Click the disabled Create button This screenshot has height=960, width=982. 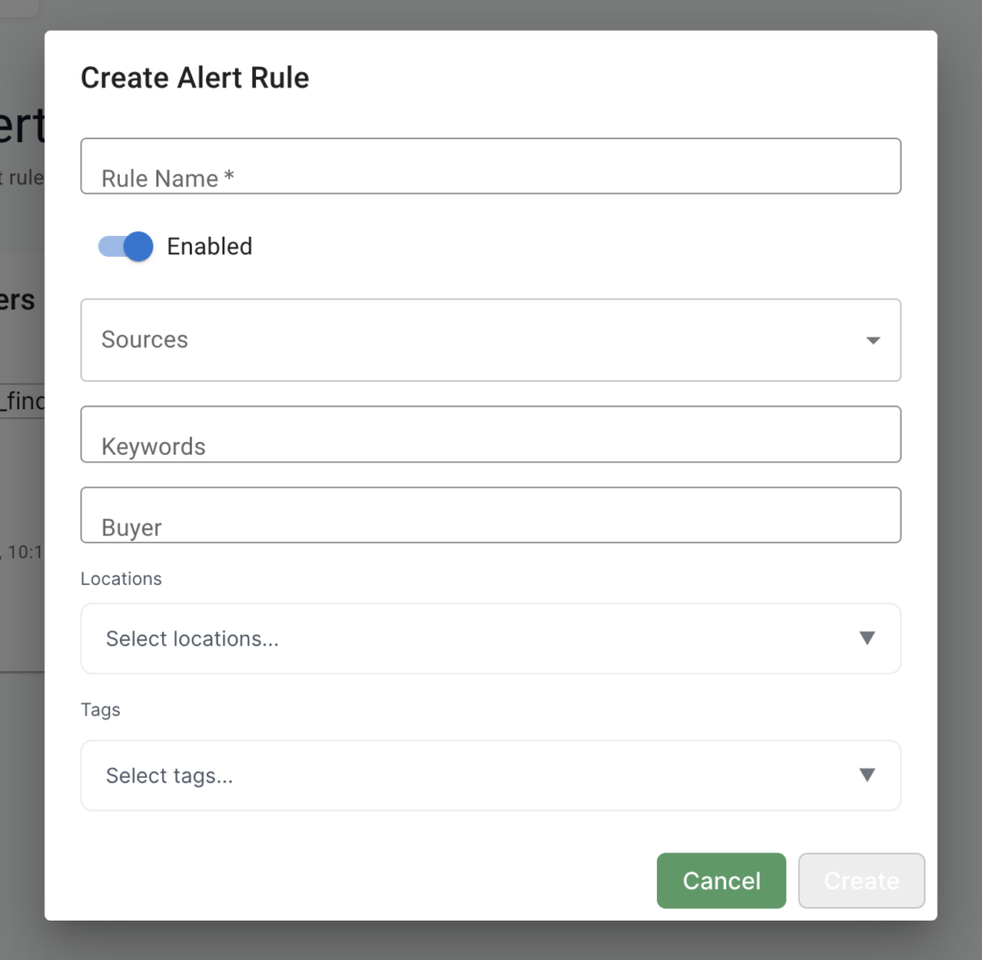(x=861, y=880)
